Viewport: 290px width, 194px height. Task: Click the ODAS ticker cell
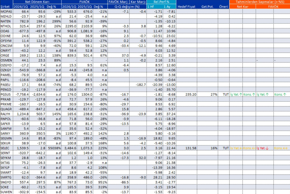[6, 31]
